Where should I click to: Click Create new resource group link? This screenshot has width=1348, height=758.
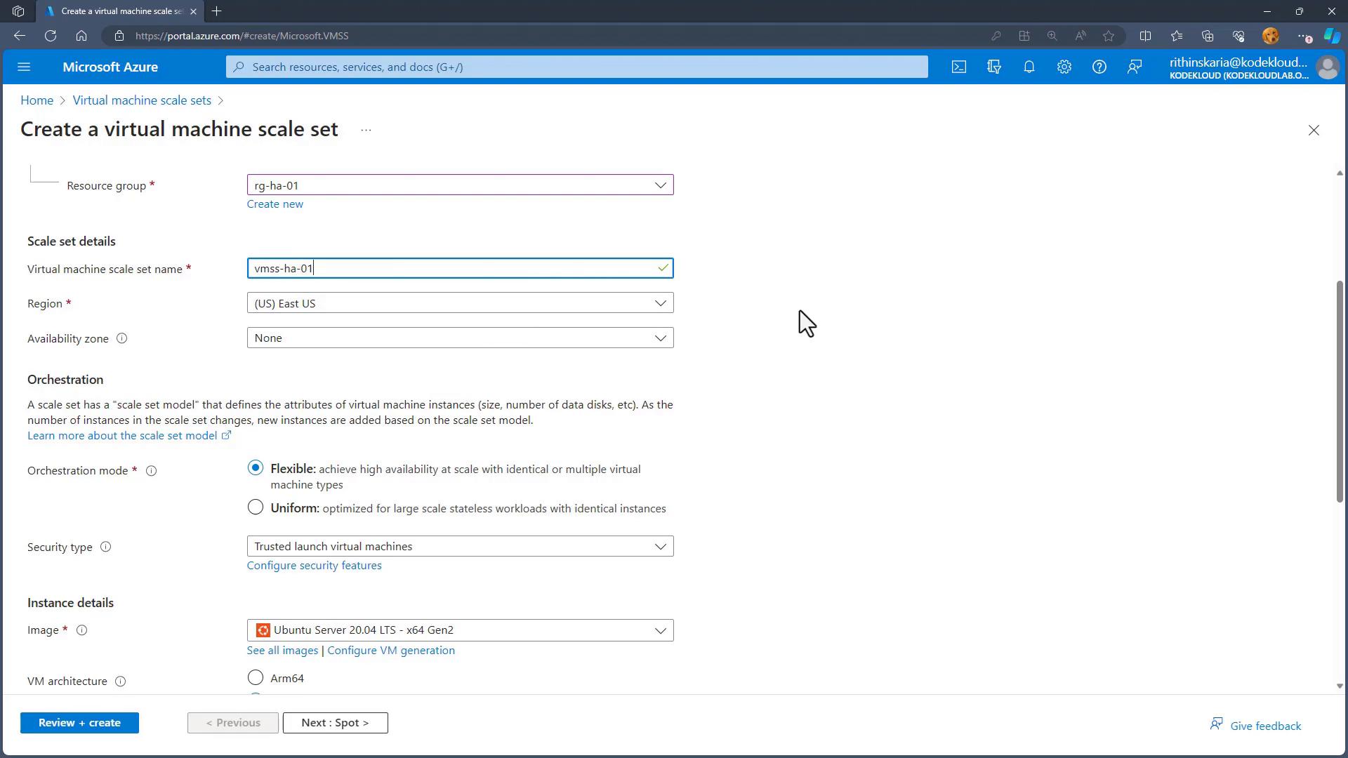(275, 204)
